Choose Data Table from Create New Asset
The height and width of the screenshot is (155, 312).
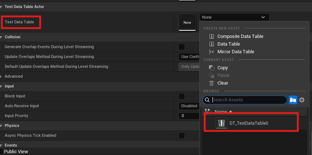click(x=228, y=44)
